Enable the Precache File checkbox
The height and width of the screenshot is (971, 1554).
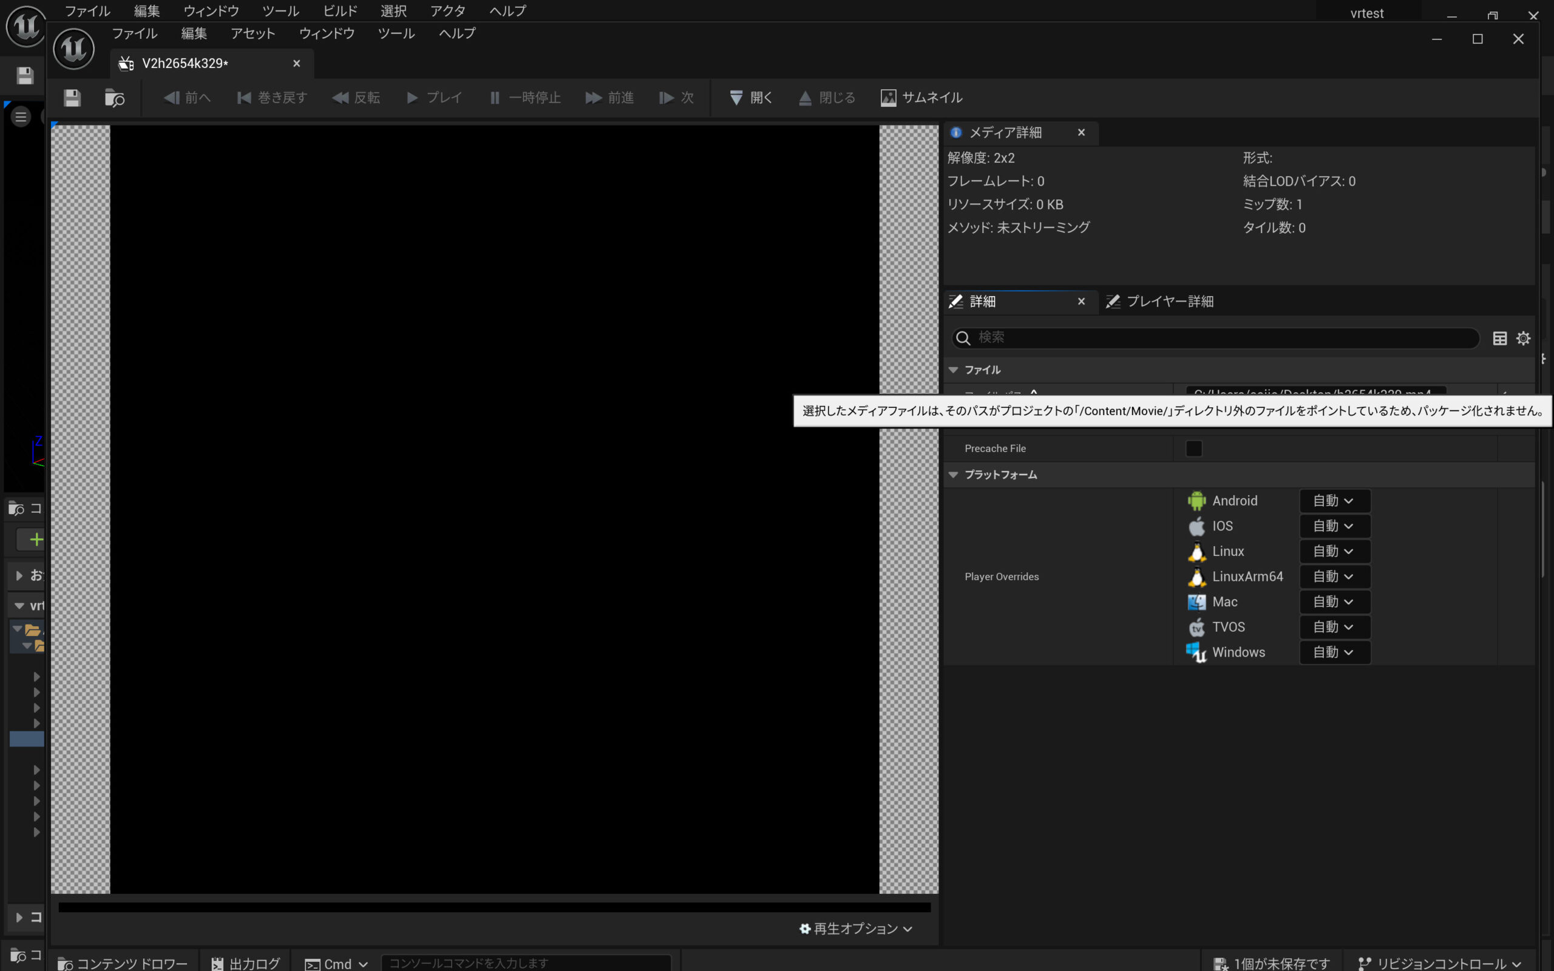(x=1194, y=448)
